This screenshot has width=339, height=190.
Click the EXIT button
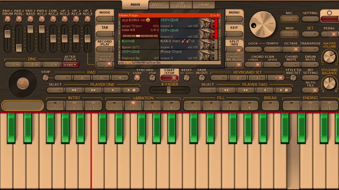coord(234,34)
